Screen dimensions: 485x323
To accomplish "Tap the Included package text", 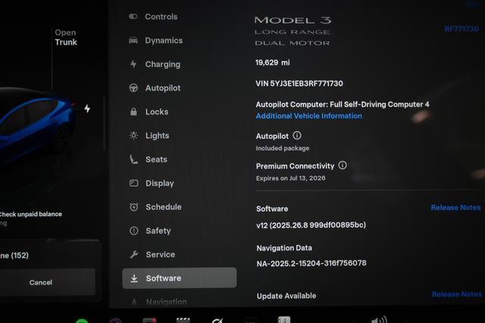I will [x=283, y=148].
